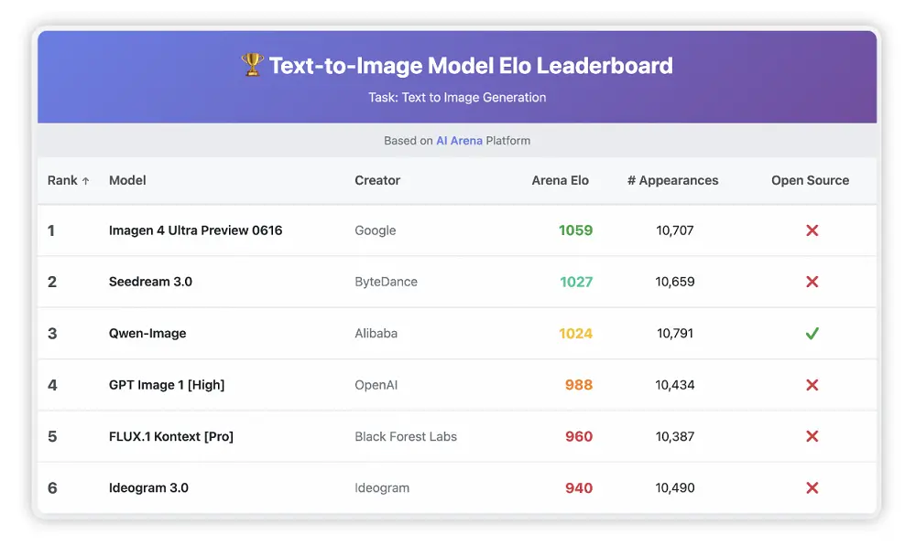The width and height of the screenshot is (916, 545).
Task: Click the red X for FLUX.1 Kontext
Action: tap(812, 436)
